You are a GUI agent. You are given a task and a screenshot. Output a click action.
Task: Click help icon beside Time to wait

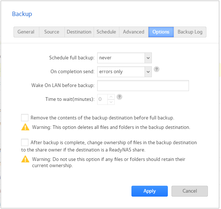[x=119, y=97]
